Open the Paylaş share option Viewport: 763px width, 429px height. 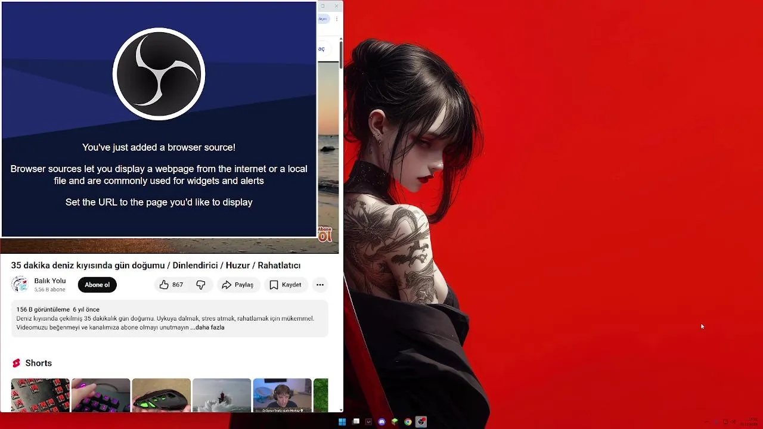pyautogui.click(x=238, y=285)
